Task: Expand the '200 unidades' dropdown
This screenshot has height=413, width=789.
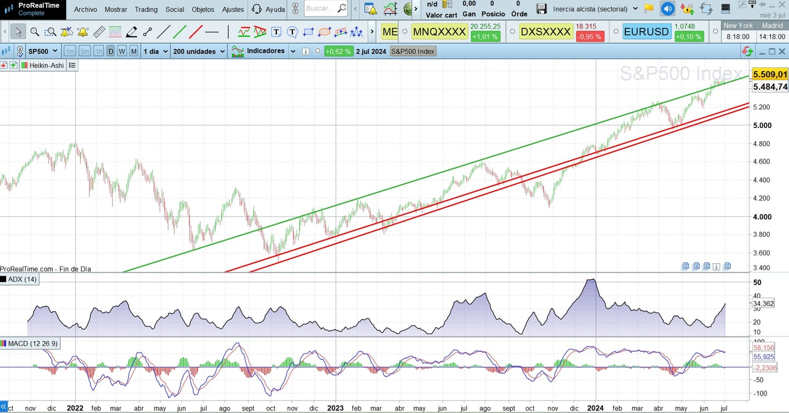Action: click(x=199, y=51)
